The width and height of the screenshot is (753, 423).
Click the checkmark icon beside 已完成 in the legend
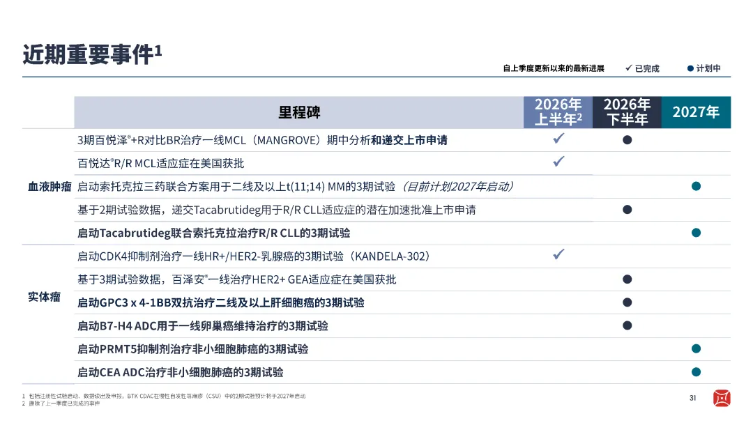tap(629, 68)
